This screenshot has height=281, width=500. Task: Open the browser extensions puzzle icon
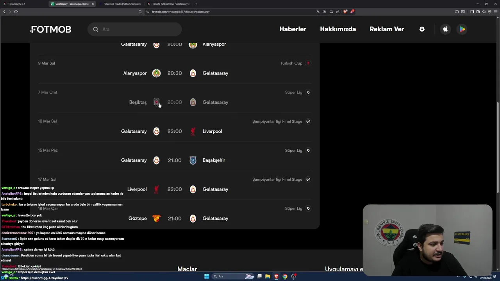(457, 12)
